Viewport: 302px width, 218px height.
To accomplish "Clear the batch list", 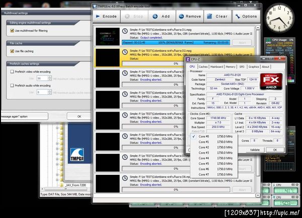I will pos(217,17).
